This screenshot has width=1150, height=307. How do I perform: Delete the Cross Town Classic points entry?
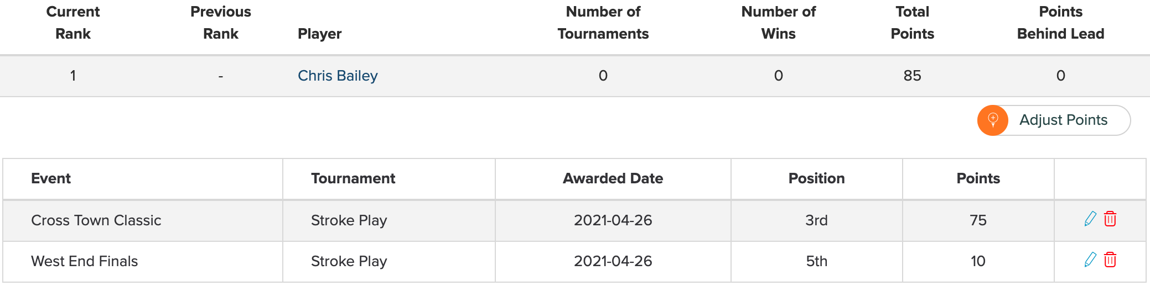click(x=1110, y=219)
